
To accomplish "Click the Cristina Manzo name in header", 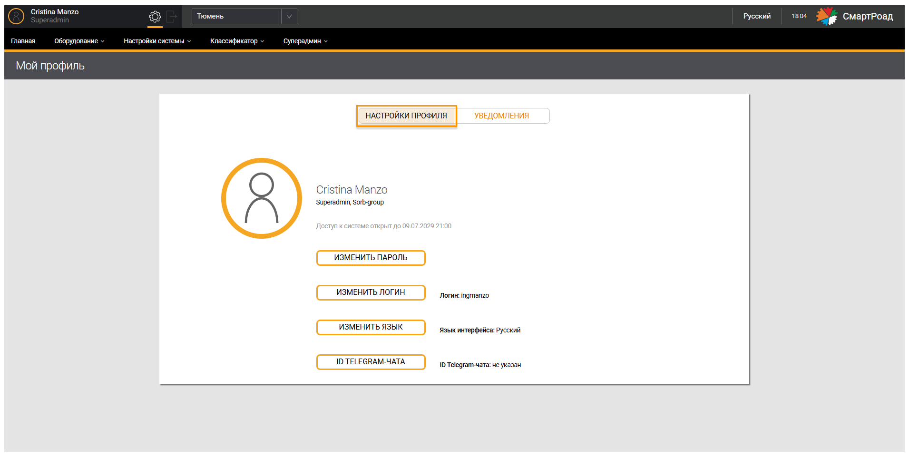I will click(55, 12).
